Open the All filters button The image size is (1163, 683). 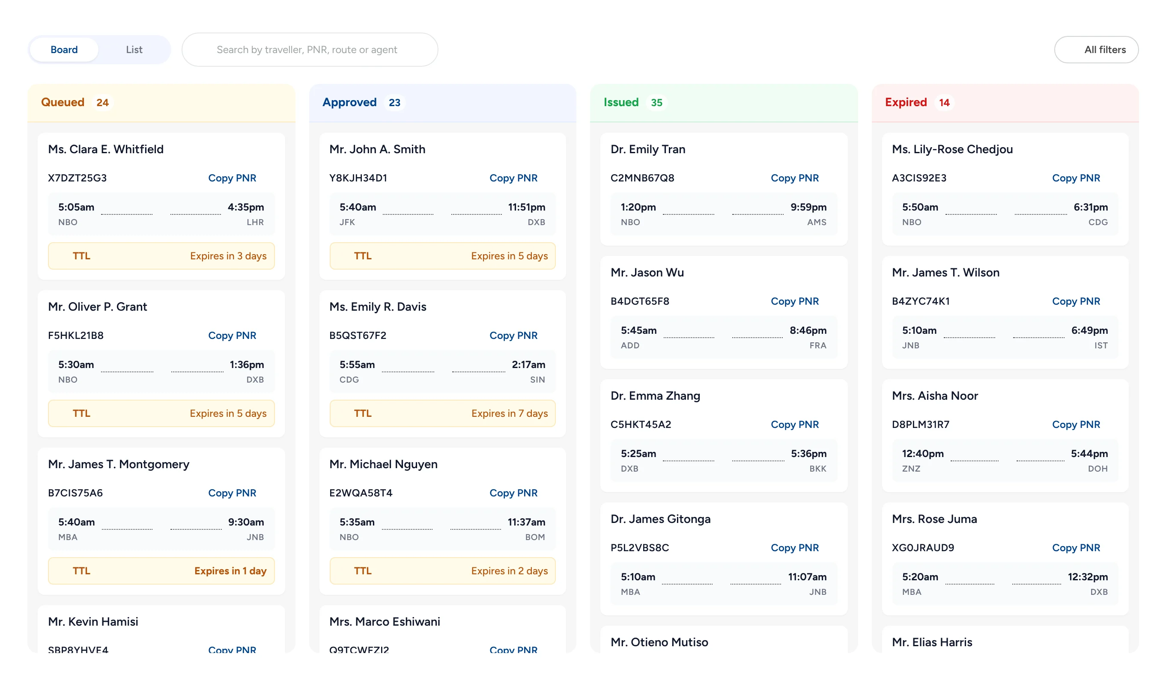tap(1096, 49)
